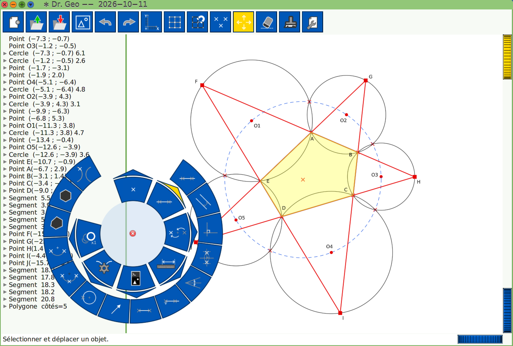Click the undo arrow in toolbar
This screenshot has width=513, height=346.
(105, 22)
